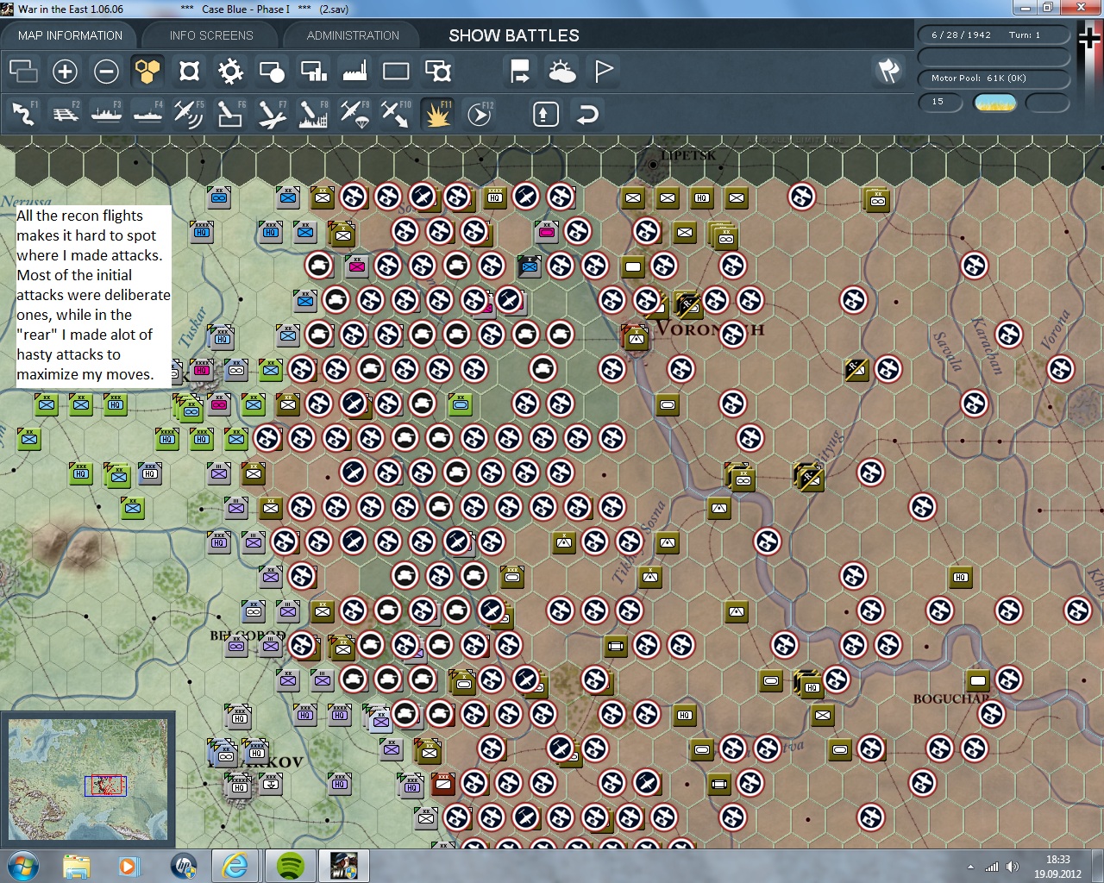Select the F7 bomb airfield mode

click(x=272, y=114)
